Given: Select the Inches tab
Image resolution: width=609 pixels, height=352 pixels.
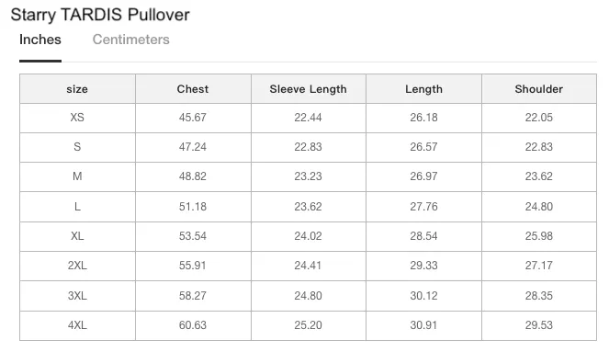Looking at the screenshot, I should (x=40, y=40).
